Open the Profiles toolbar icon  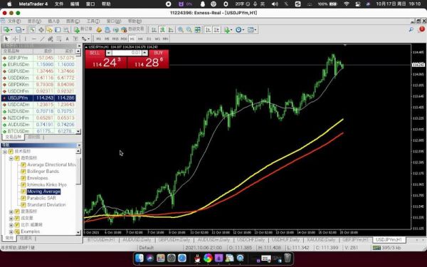tap(19, 30)
